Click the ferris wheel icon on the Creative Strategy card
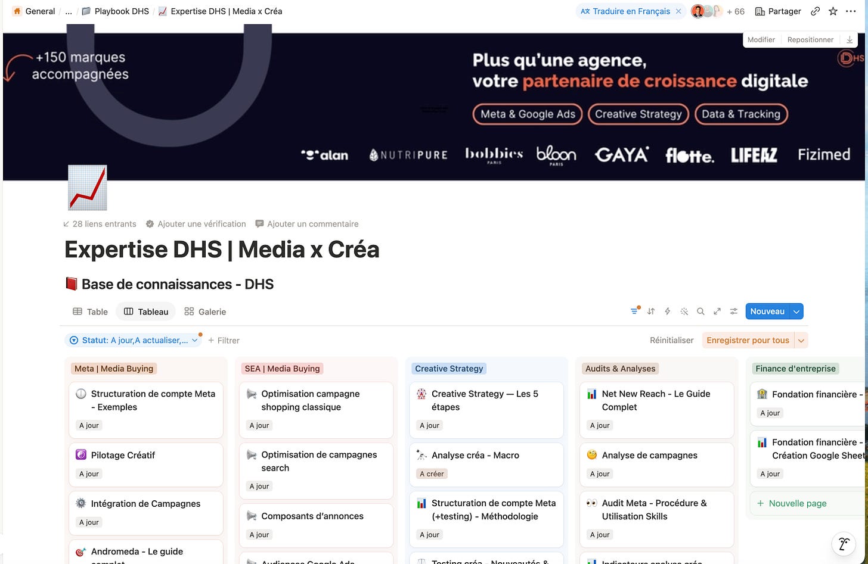This screenshot has width=868, height=564. (421, 394)
